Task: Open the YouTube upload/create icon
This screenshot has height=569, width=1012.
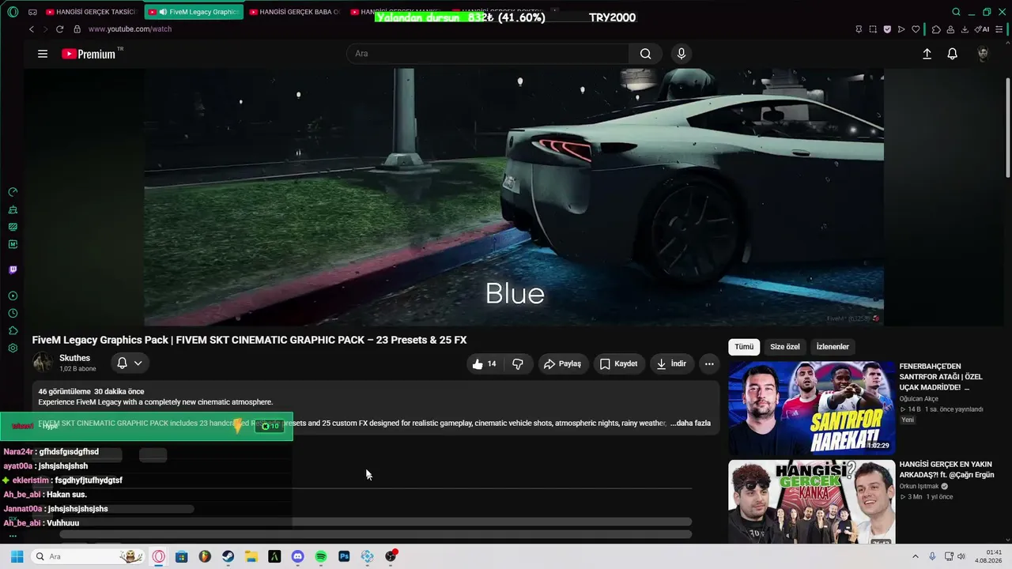Action: coord(927,54)
